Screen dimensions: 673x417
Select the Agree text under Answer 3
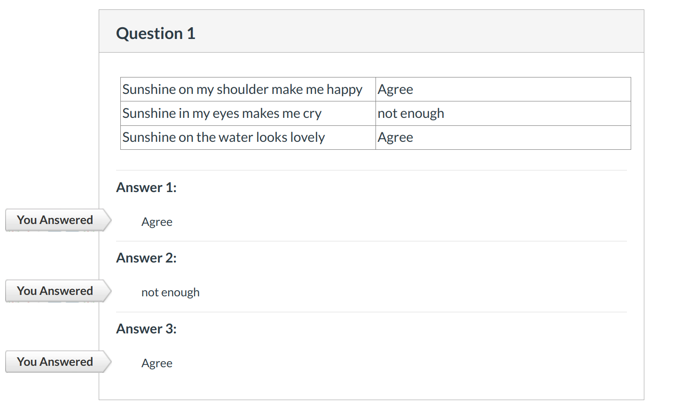[157, 363]
